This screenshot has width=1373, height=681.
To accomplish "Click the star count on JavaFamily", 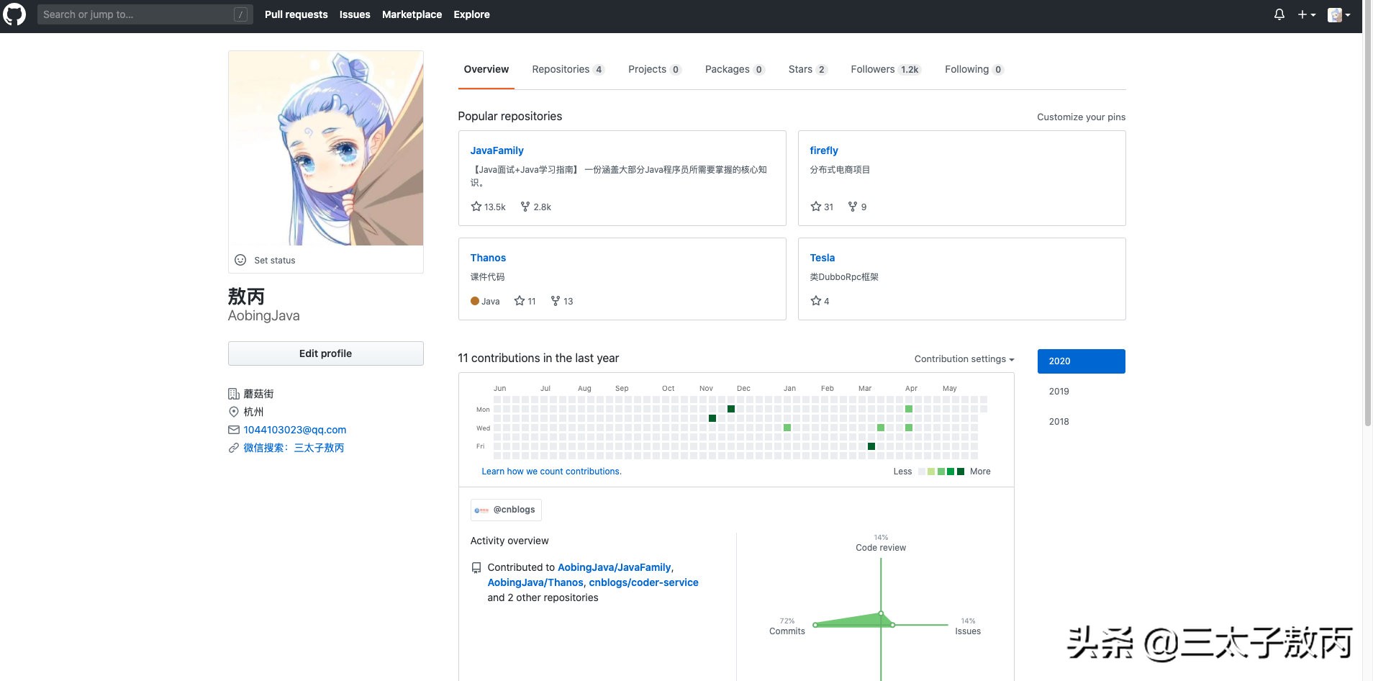I will point(488,207).
